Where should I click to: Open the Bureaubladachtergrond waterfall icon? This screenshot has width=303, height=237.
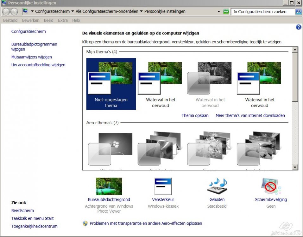(109, 186)
